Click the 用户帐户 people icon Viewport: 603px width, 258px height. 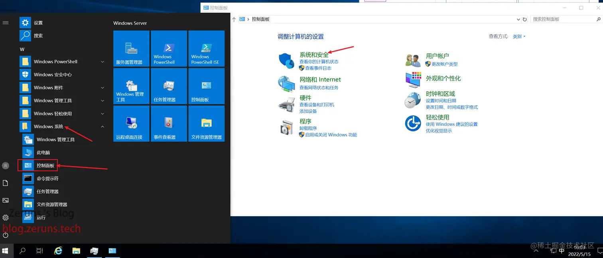pyautogui.click(x=413, y=61)
